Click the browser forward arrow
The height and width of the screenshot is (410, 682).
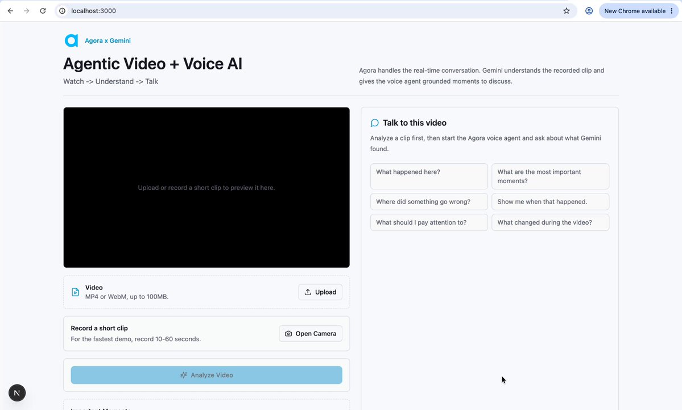27,11
